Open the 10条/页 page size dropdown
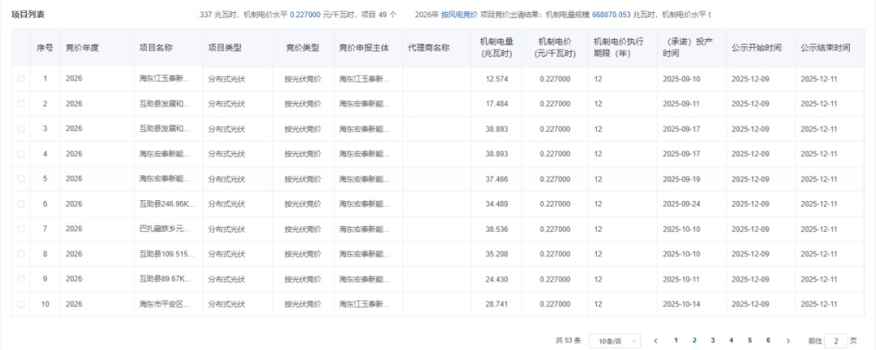This screenshot has width=876, height=350. pos(614,341)
